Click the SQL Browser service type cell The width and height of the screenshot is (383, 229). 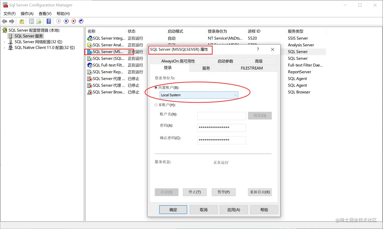[299, 92]
